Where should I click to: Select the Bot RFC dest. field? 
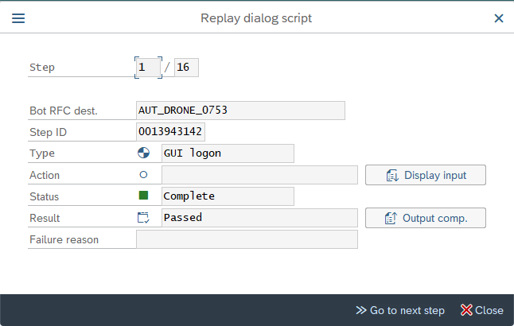coord(240,111)
